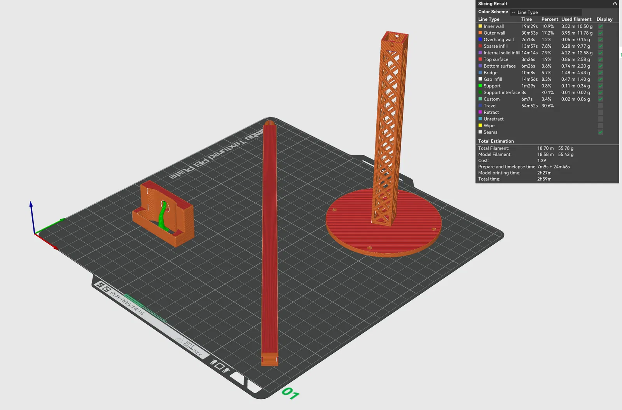Select the yellow Wipe color swatch

click(x=480, y=125)
